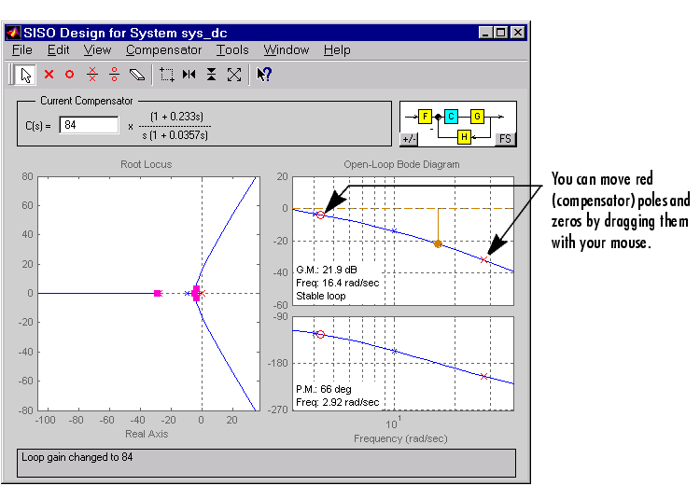Click the yellow F prefilter block
The height and width of the screenshot is (486, 700).
[x=426, y=117]
